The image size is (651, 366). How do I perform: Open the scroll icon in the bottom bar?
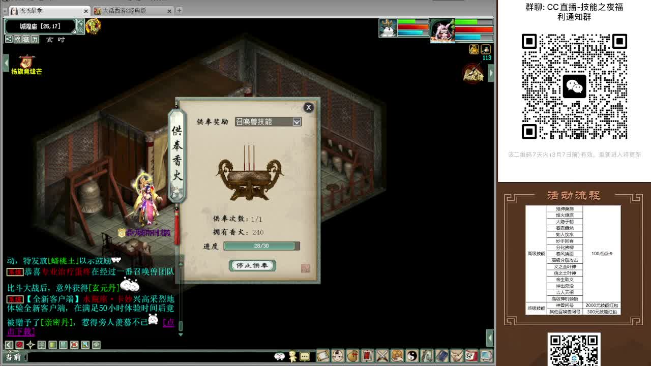click(x=322, y=356)
